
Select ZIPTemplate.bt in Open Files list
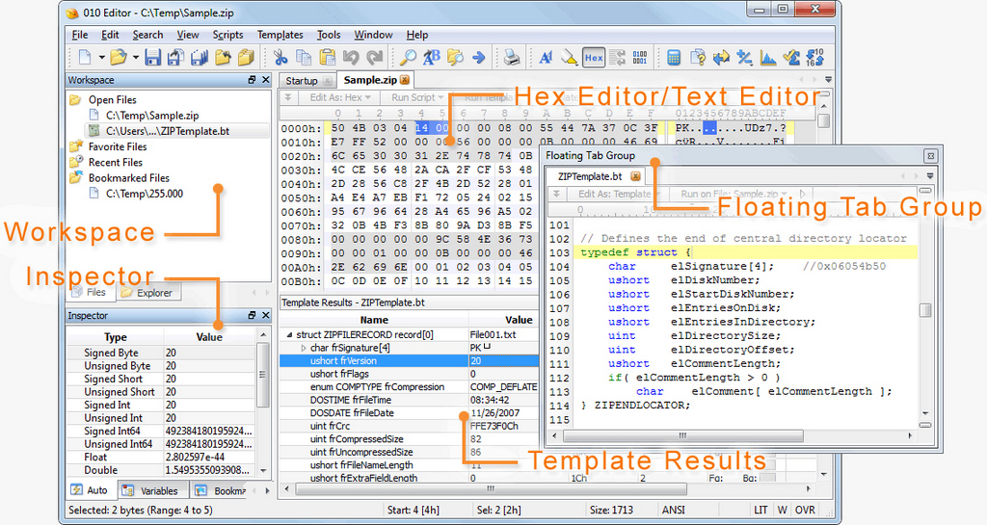(x=168, y=131)
